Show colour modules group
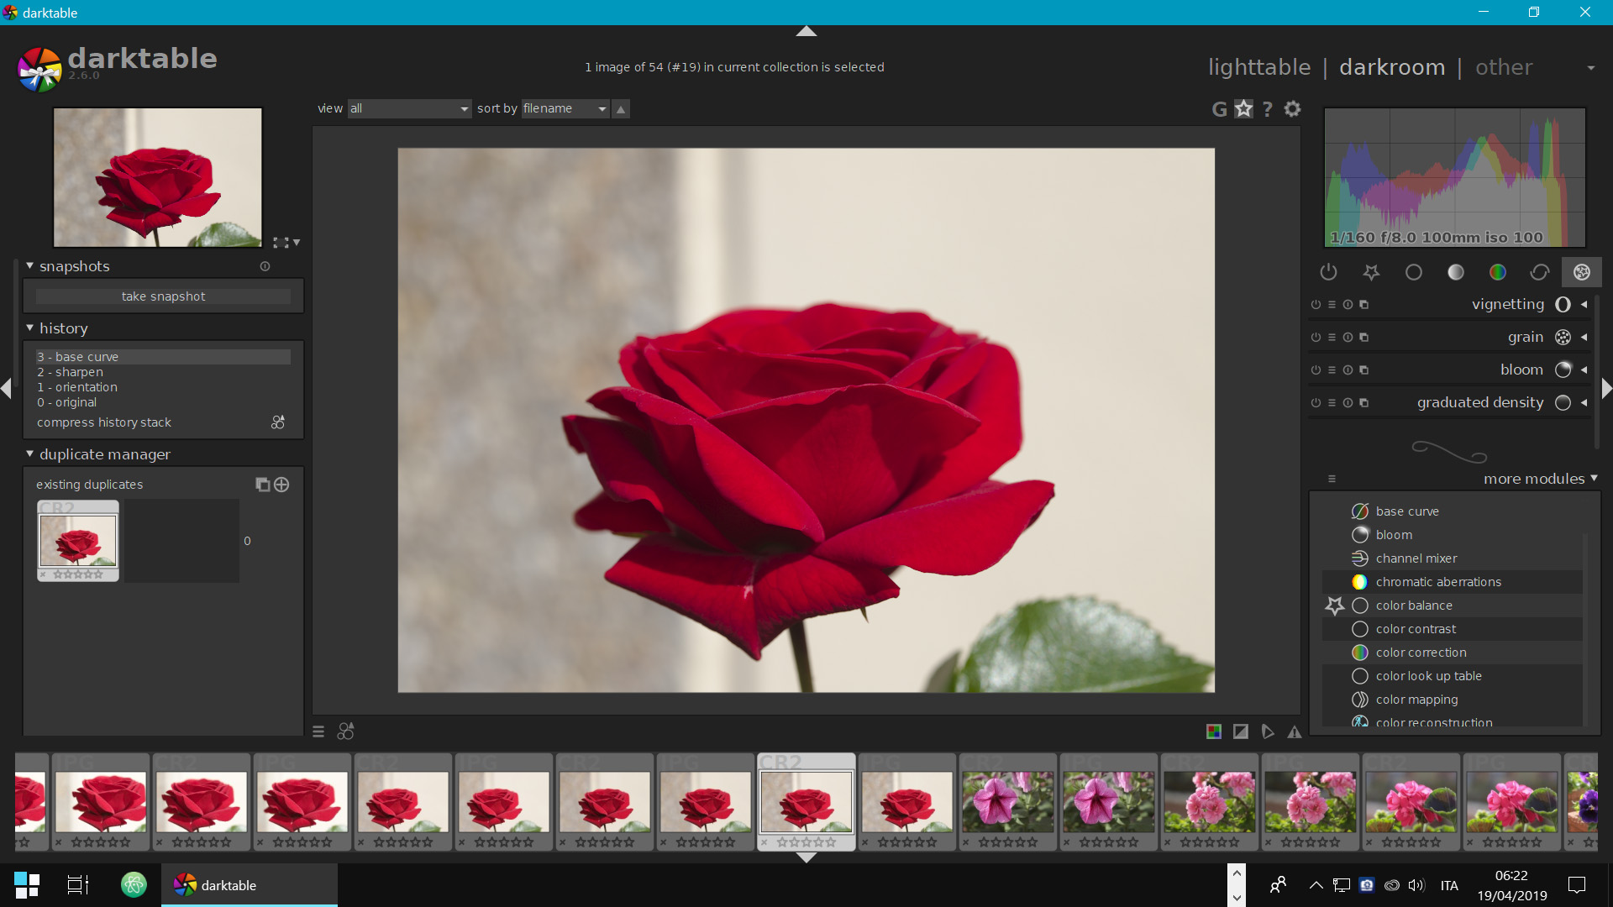 1498,272
